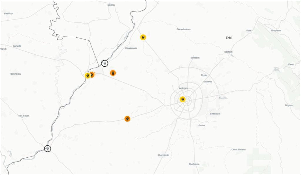The width and height of the screenshot is (301, 175).
Task: Select the Ankawa label on the map
Action: (183, 88)
